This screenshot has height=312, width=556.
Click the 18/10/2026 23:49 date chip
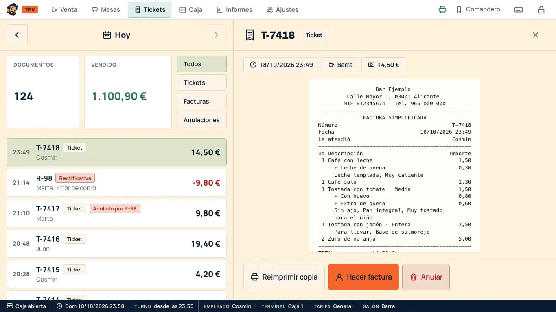pyautogui.click(x=281, y=65)
